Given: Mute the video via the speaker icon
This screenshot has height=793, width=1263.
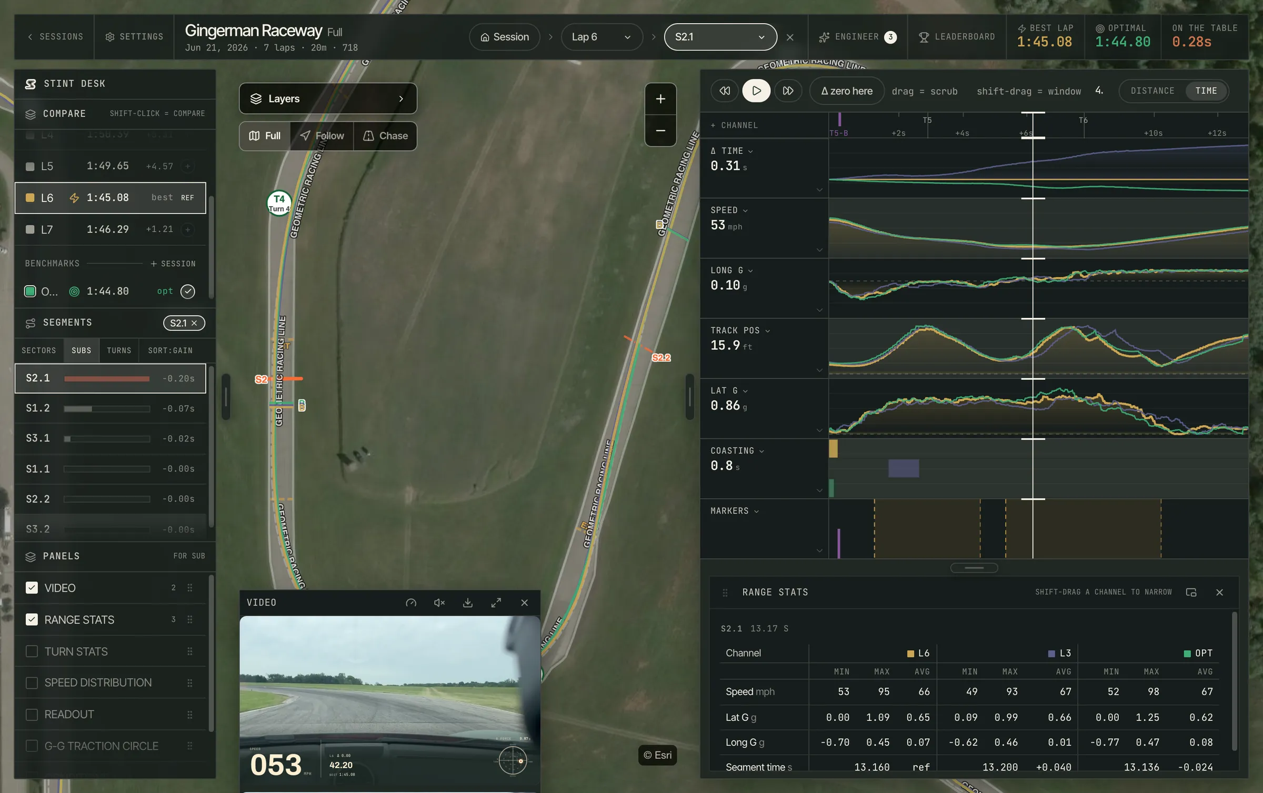Looking at the screenshot, I should (x=439, y=603).
